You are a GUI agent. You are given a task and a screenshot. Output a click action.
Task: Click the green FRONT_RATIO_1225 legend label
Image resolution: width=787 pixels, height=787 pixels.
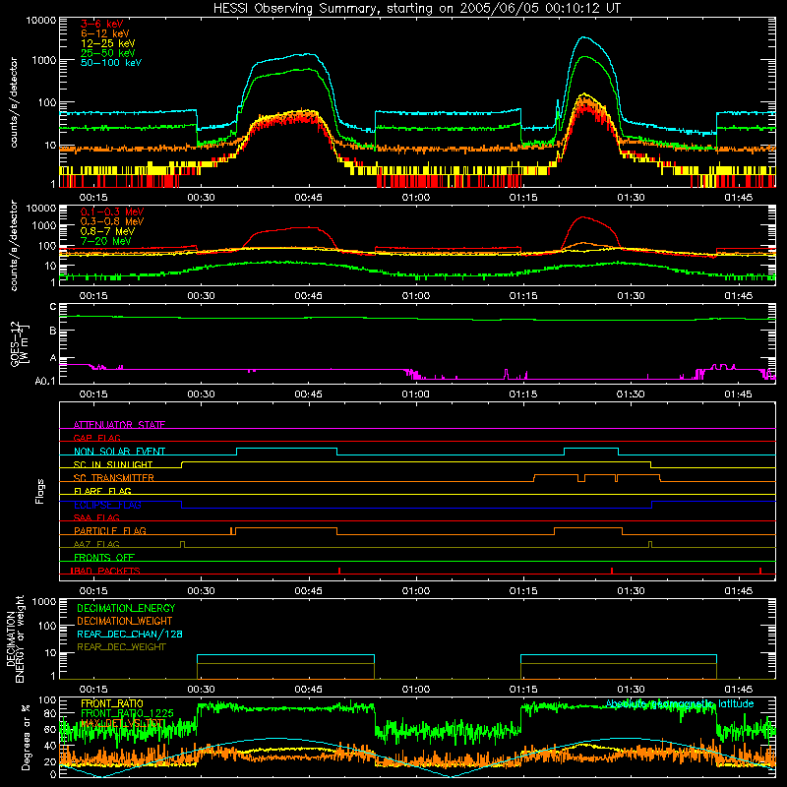coord(127,713)
